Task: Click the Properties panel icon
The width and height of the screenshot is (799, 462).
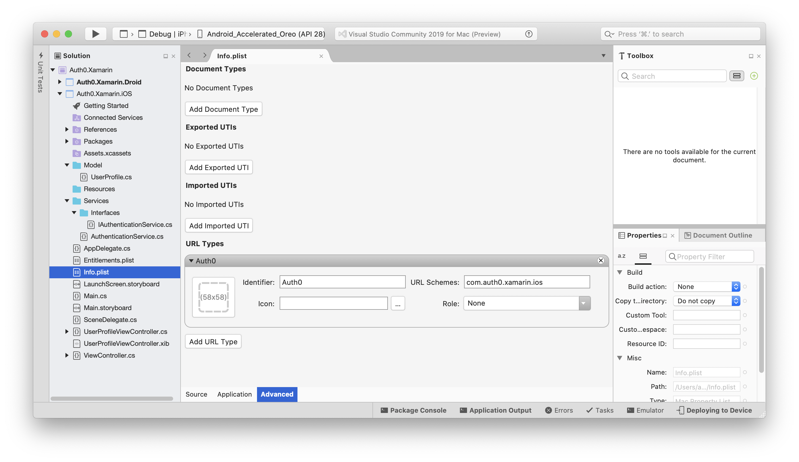Action: 622,235
